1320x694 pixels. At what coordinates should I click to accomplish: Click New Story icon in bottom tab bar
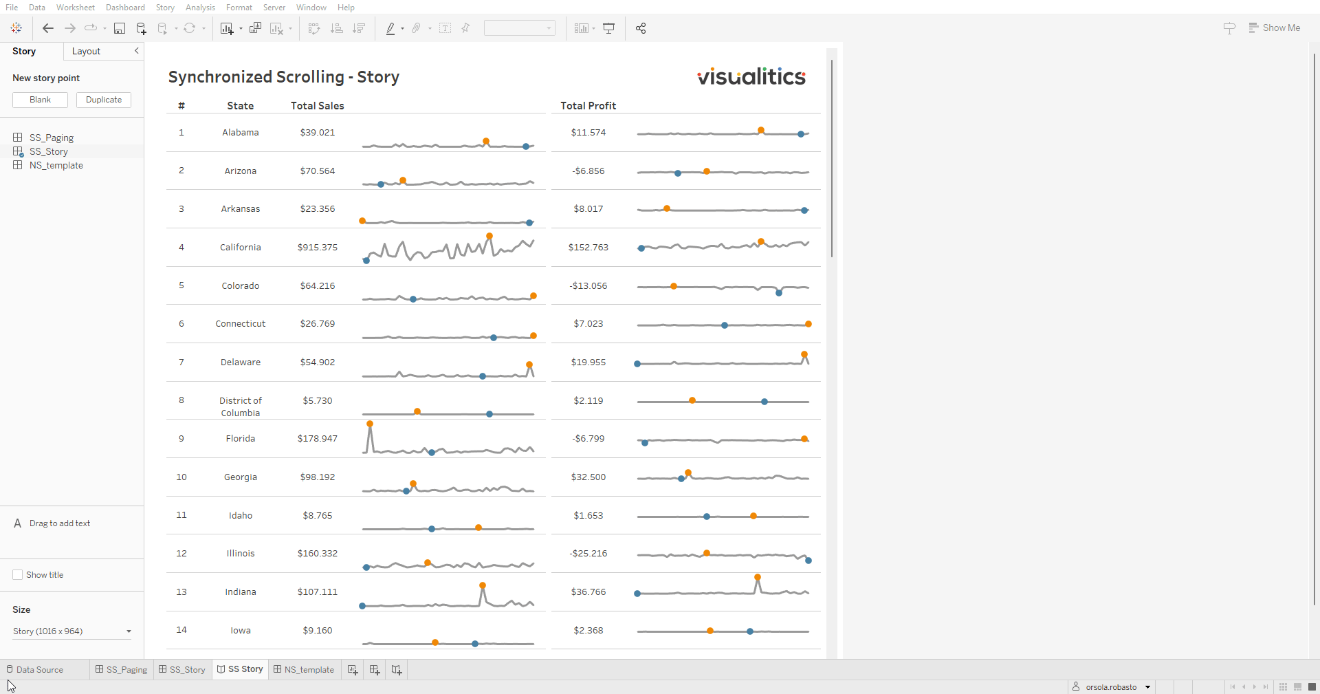click(397, 669)
